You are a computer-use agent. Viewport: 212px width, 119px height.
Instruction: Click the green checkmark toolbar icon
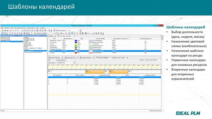[13, 30]
